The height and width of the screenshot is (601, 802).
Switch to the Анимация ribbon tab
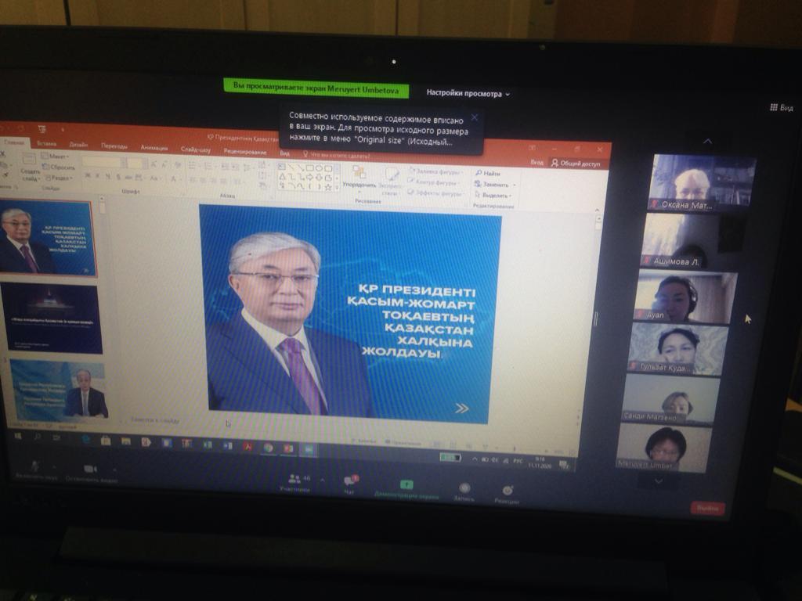click(x=154, y=147)
